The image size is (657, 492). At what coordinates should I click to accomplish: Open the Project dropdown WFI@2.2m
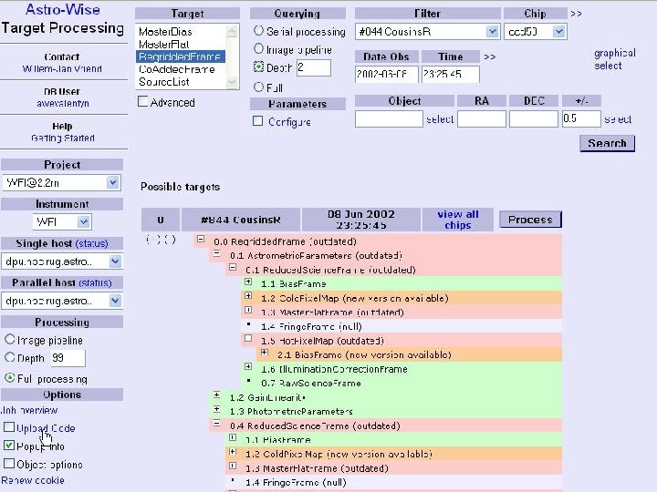click(62, 183)
